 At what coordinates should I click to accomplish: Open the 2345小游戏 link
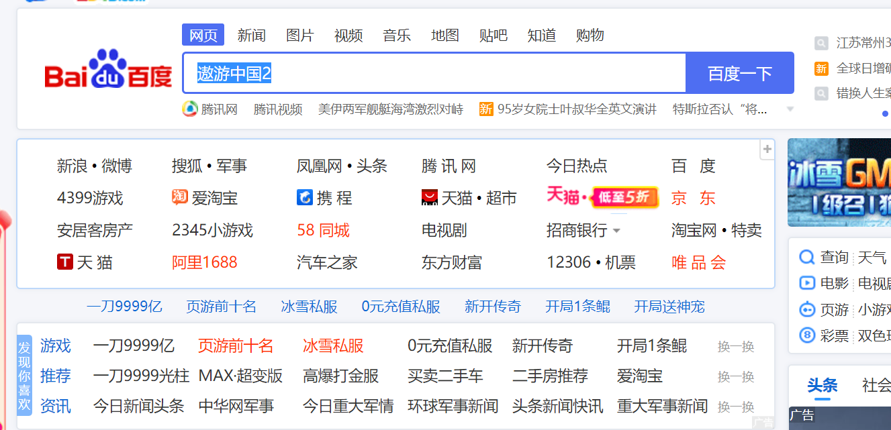pyautogui.click(x=212, y=230)
